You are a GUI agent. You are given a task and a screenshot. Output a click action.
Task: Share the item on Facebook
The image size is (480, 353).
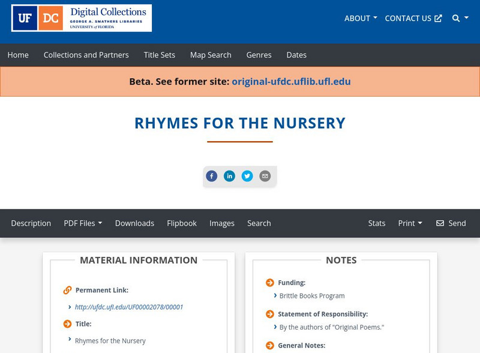[x=211, y=176]
